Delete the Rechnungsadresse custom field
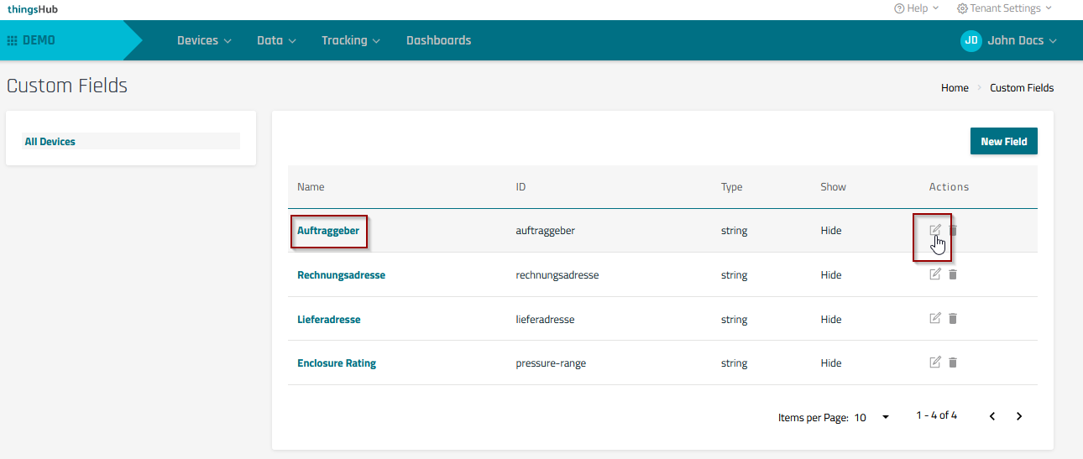This screenshot has height=459, width=1083. tap(953, 274)
